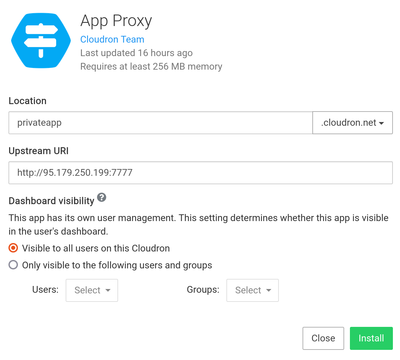Click the App Proxy title heading
The width and height of the screenshot is (400, 360).
116,21
